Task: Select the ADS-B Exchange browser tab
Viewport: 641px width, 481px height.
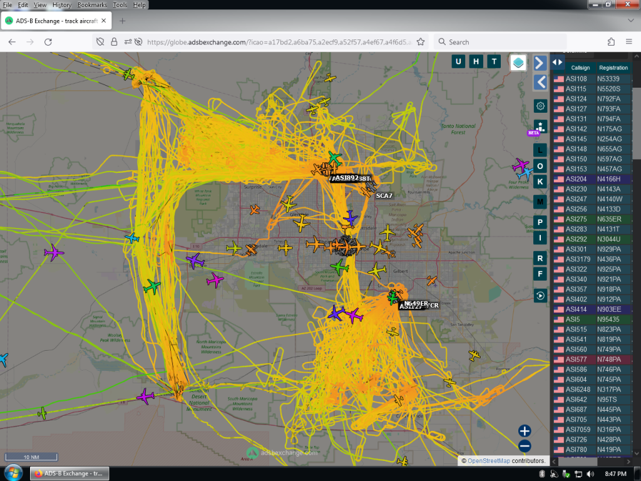Action: pos(56,21)
